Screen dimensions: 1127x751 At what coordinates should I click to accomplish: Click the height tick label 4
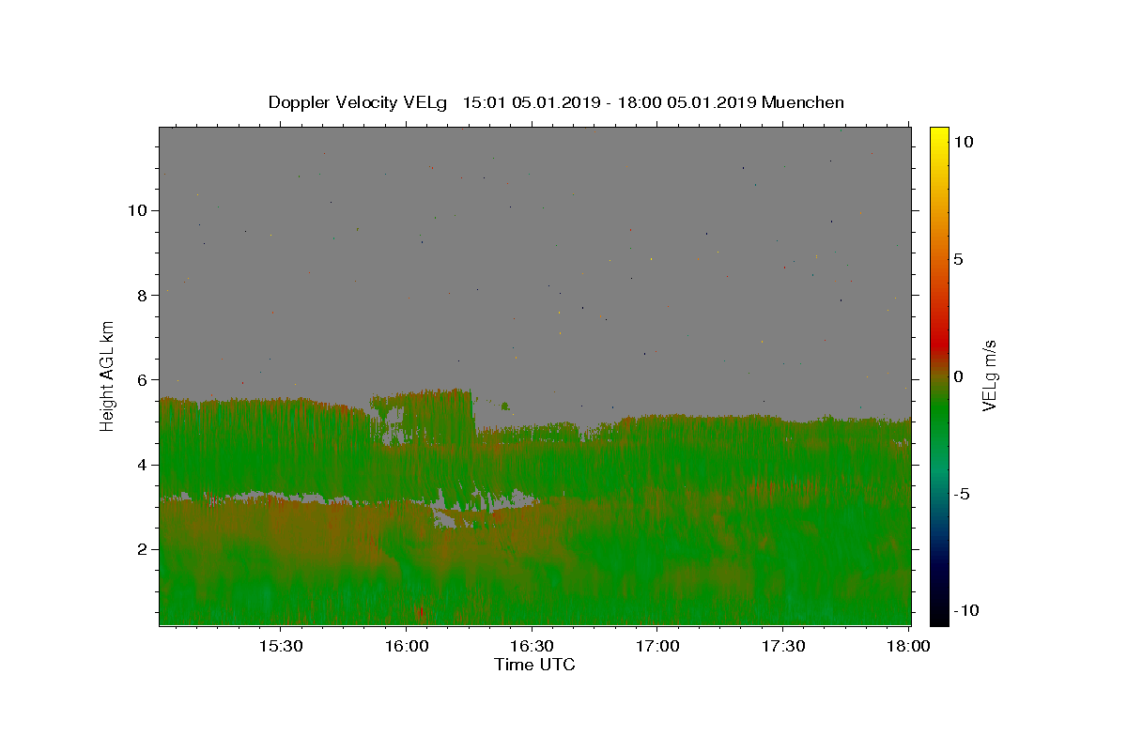pos(145,465)
